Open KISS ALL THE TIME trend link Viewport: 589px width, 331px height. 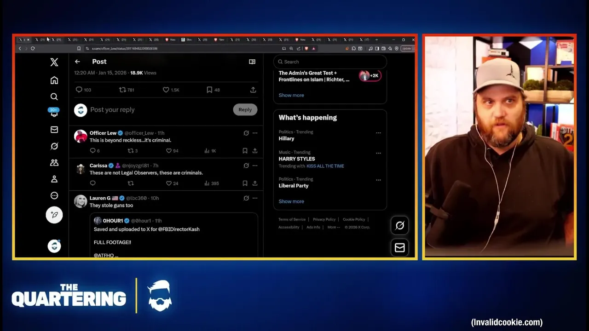point(325,166)
